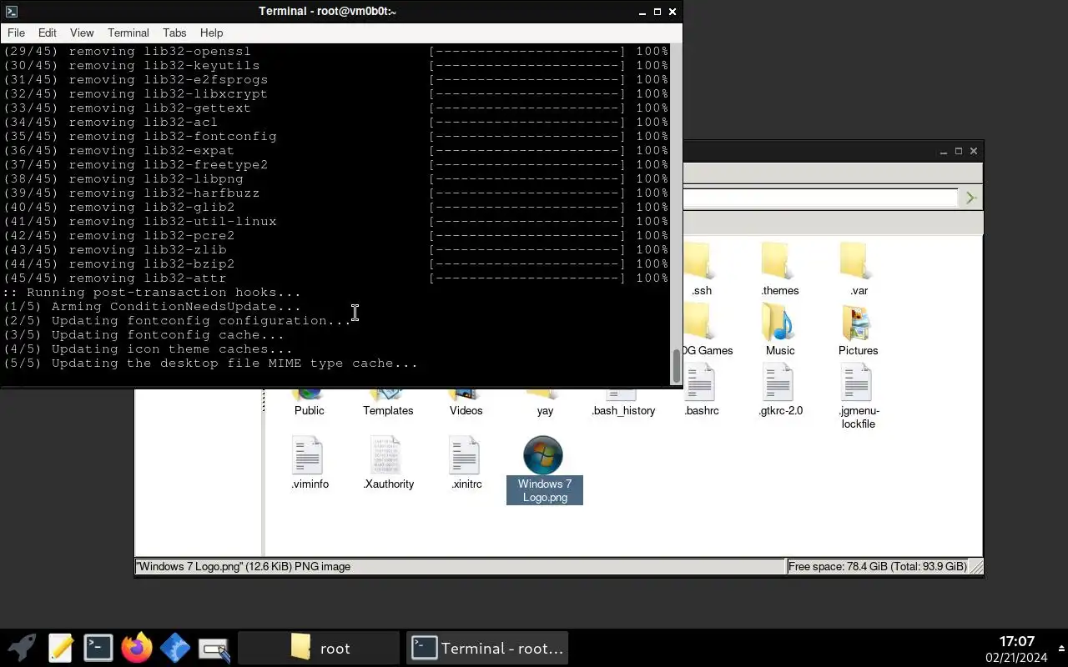Open the Terminal menu in menu bar

(x=128, y=33)
